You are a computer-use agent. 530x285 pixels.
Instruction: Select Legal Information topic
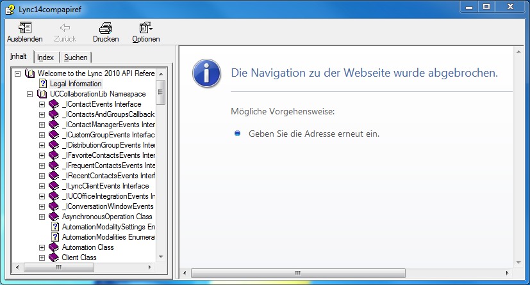click(76, 84)
